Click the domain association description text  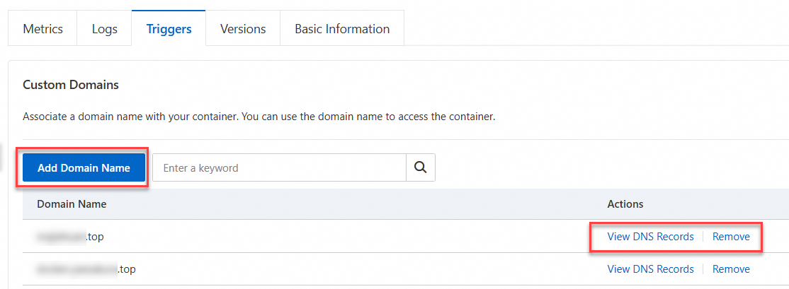259,117
